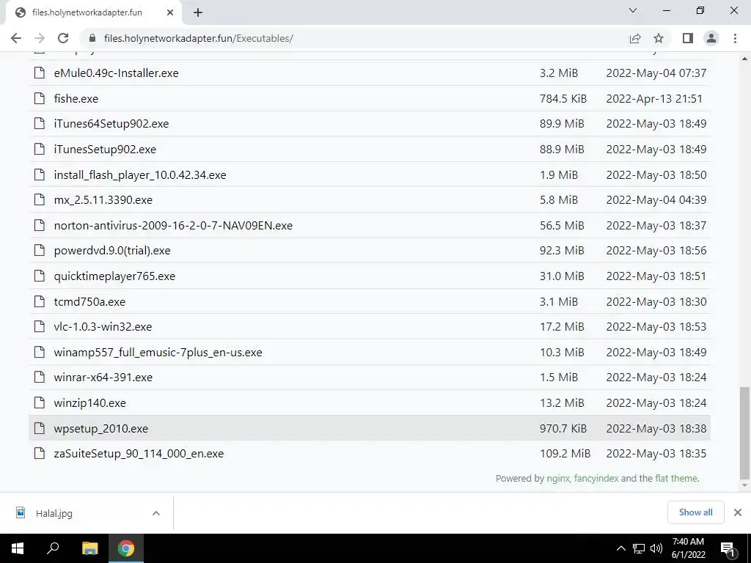Download zaSuiteSetup_90_114_000_en.exe
The width and height of the screenshot is (751, 563).
(139, 453)
